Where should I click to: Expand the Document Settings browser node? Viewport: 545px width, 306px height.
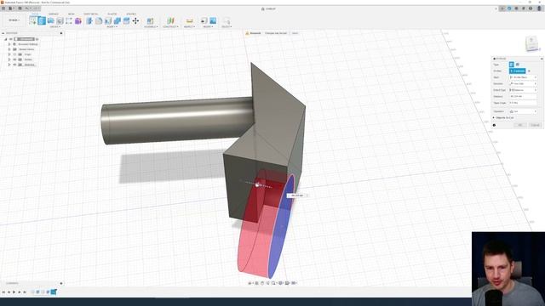click(x=9, y=44)
